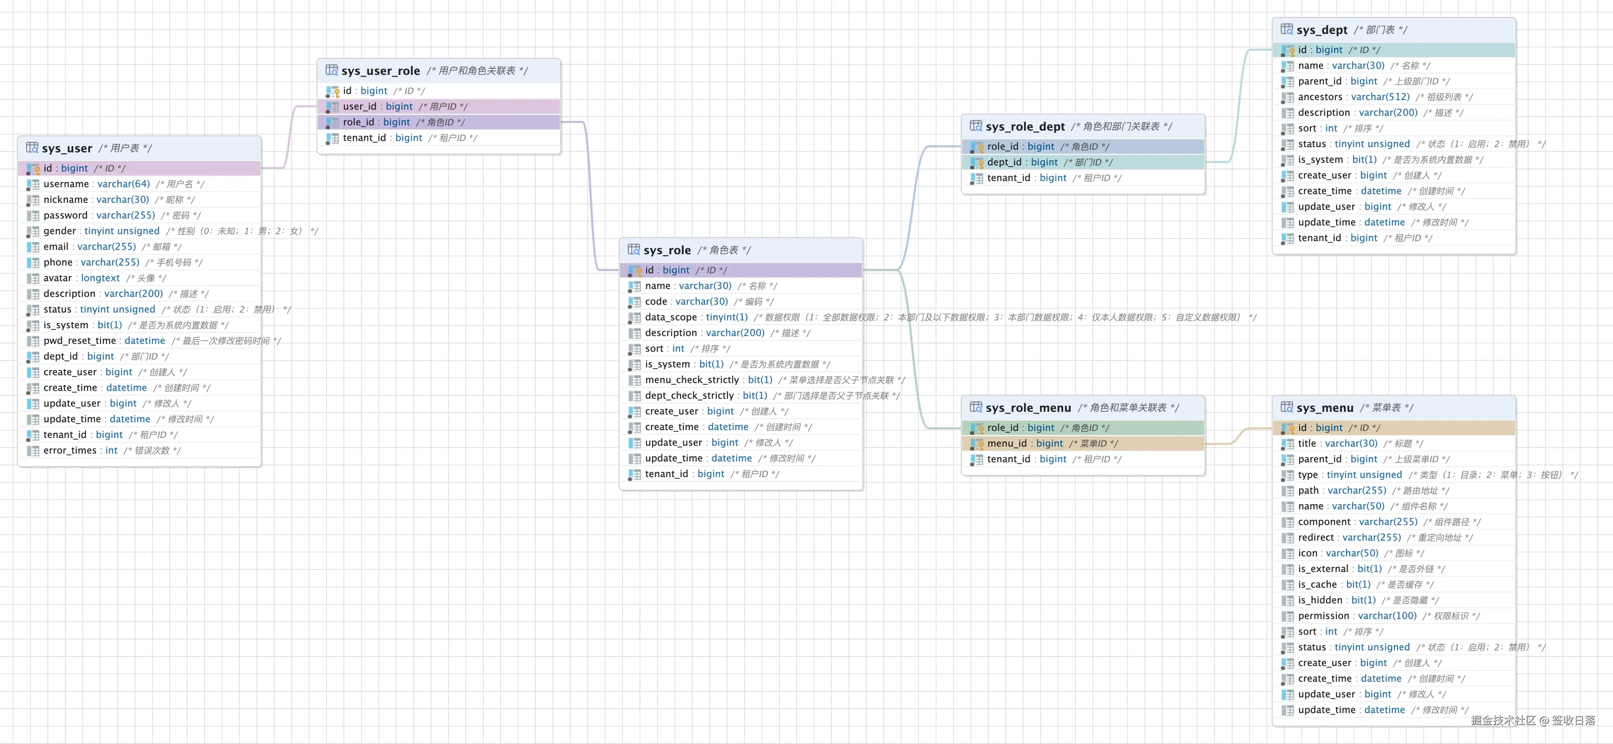Select the sys_dept table title
Screen dimensions: 1613x744
pos(1322,30)
